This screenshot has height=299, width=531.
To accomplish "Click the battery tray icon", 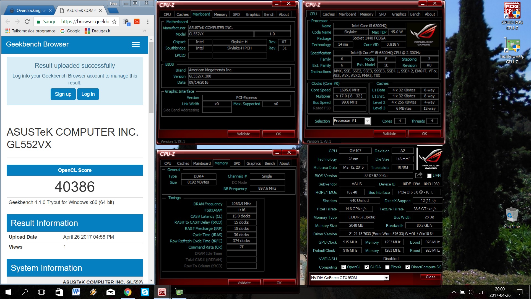I will [x=462, y=292].
